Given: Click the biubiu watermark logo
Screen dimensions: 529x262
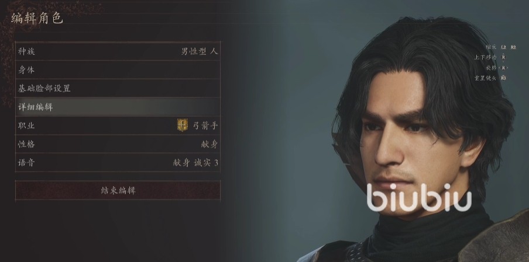Looking at the screenshot, I should pos(419,198).
